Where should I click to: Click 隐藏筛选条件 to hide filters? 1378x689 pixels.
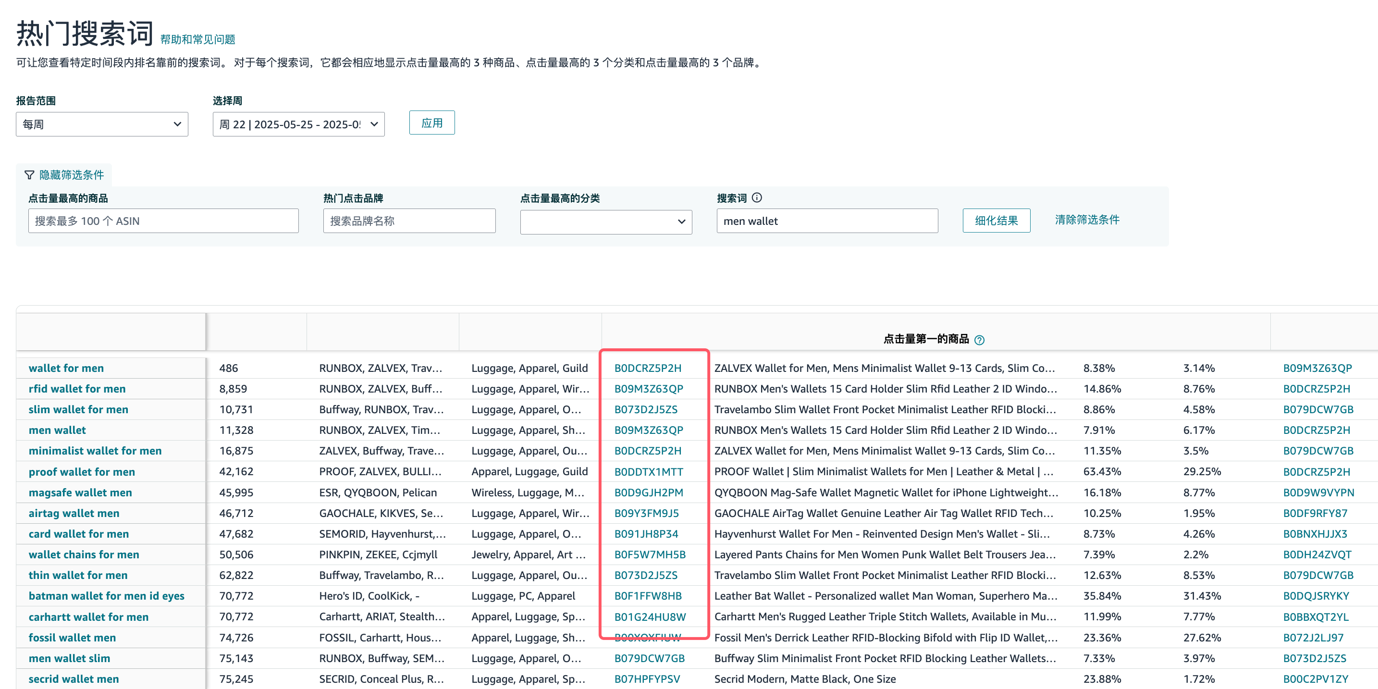[x=72, y=175]
